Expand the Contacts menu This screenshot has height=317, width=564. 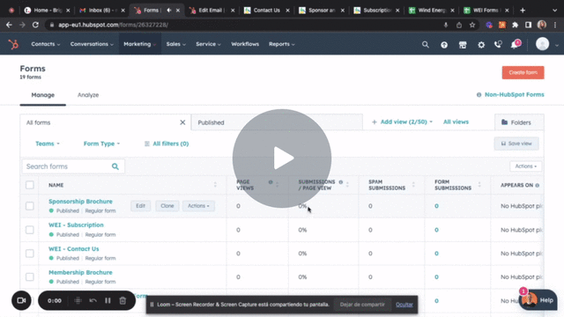pyautogui.click(x=45, y=44)
